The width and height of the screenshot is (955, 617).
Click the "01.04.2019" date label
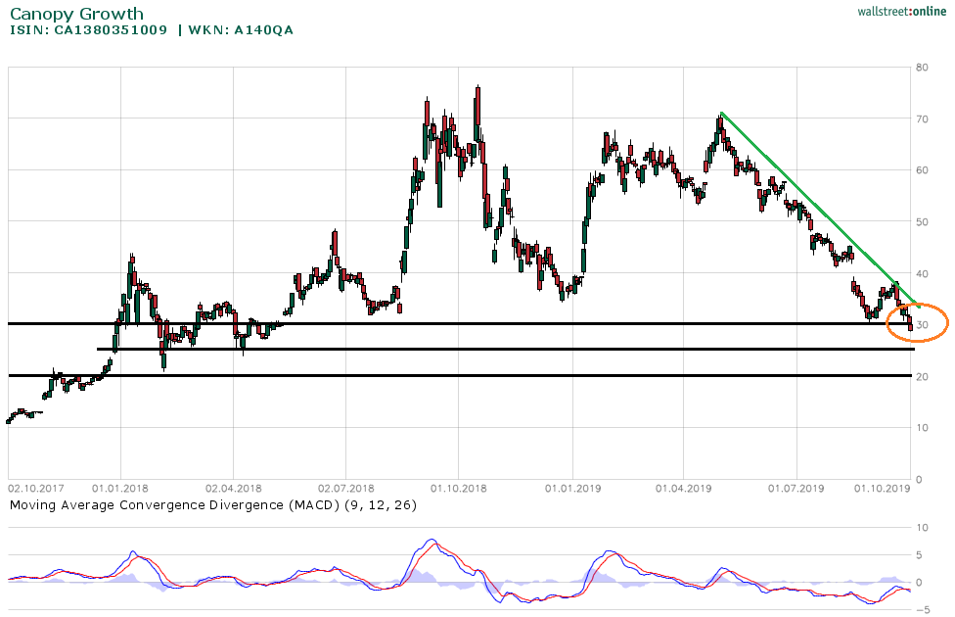[683, 489]
